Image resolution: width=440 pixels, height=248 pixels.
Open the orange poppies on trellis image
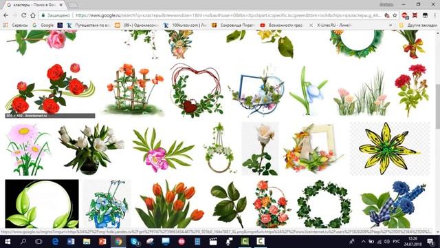tap(133, 90)
